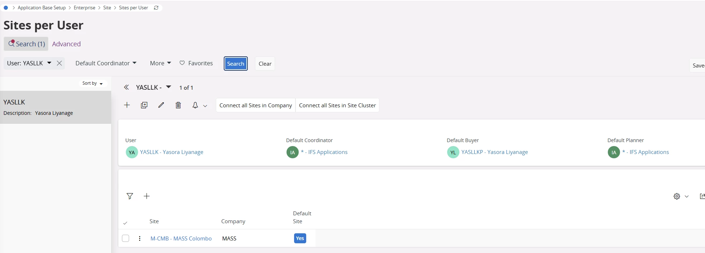This screenshot has height=253, width=705.
Task: Open the table settings gear
Action: [x=677, y=196]
